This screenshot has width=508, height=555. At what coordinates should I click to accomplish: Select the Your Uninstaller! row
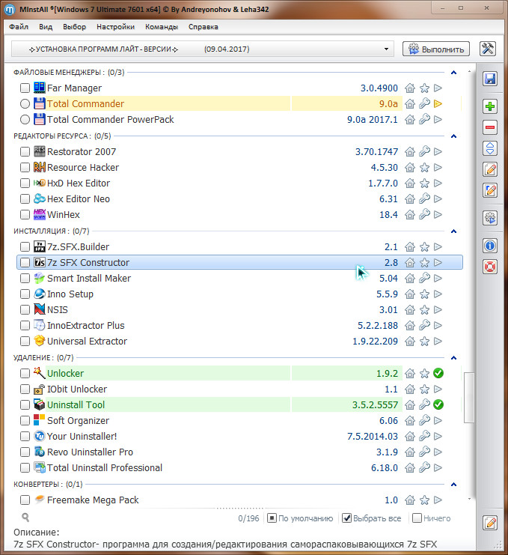pos(239,437)
